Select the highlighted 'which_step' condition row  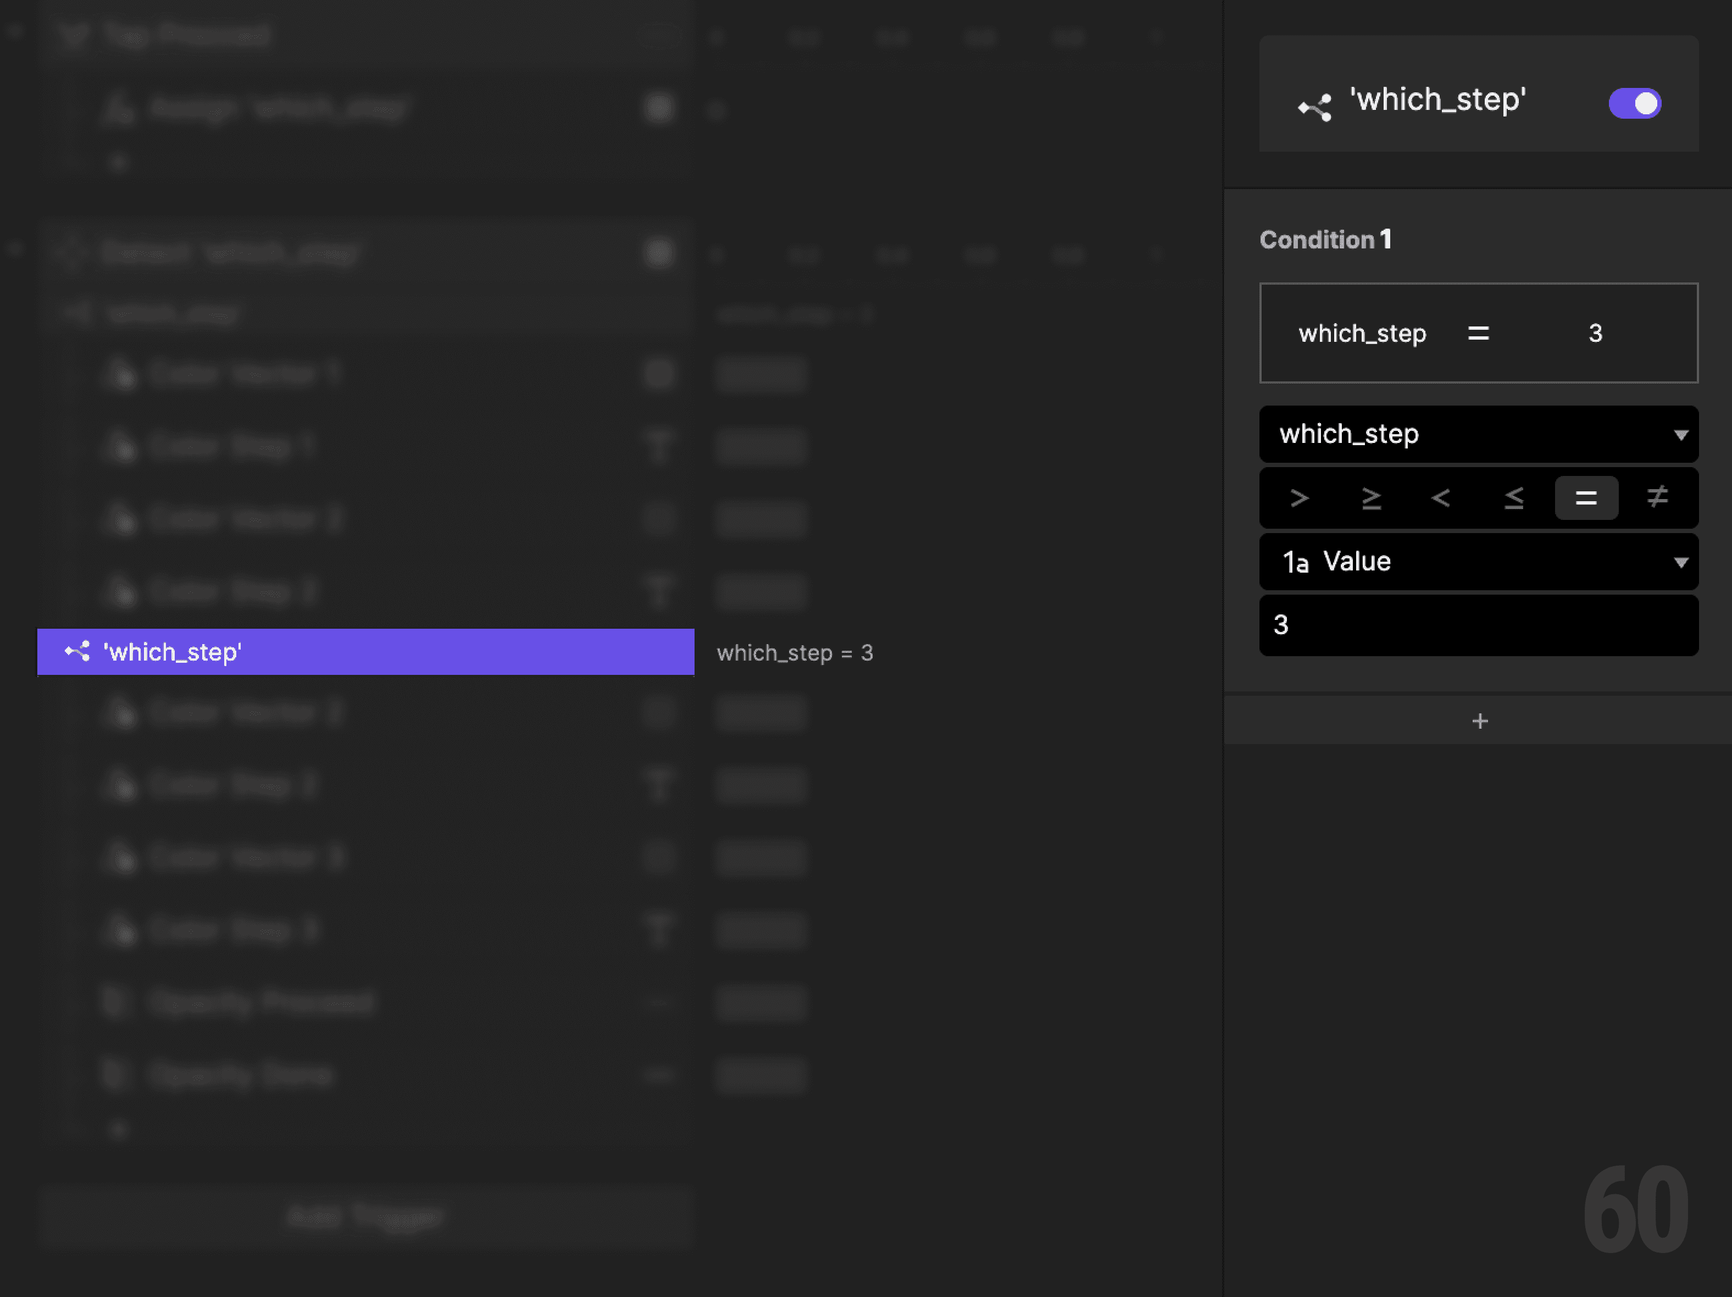point(365,652)
